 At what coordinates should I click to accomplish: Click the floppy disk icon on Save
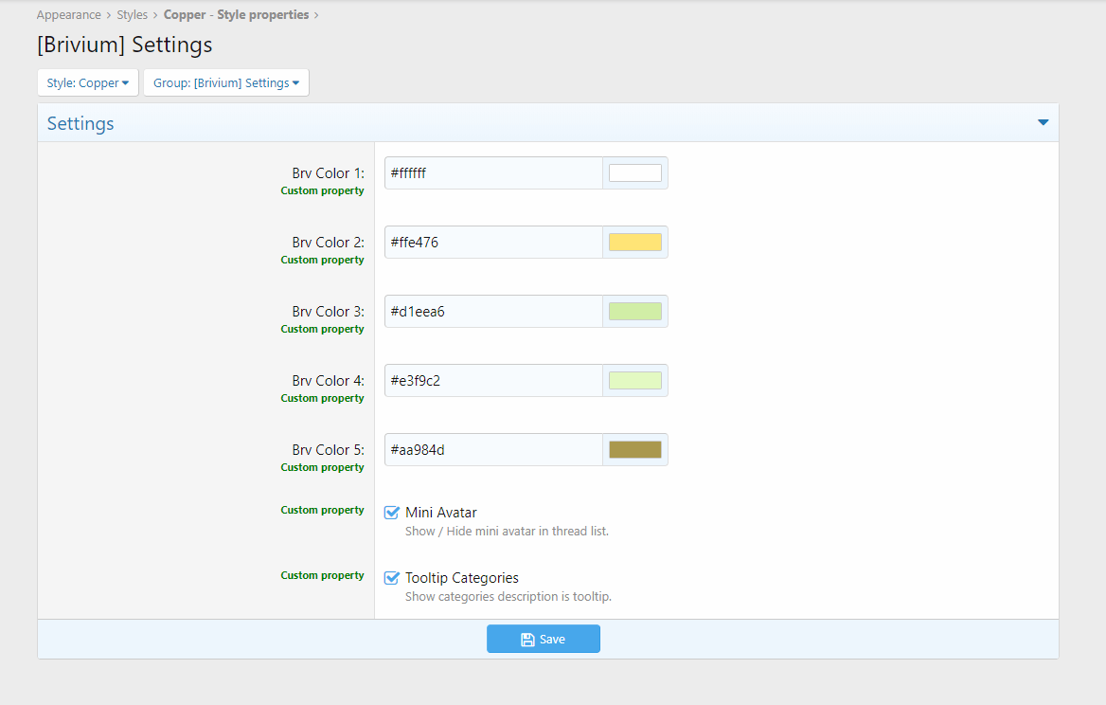click(527, 640)
